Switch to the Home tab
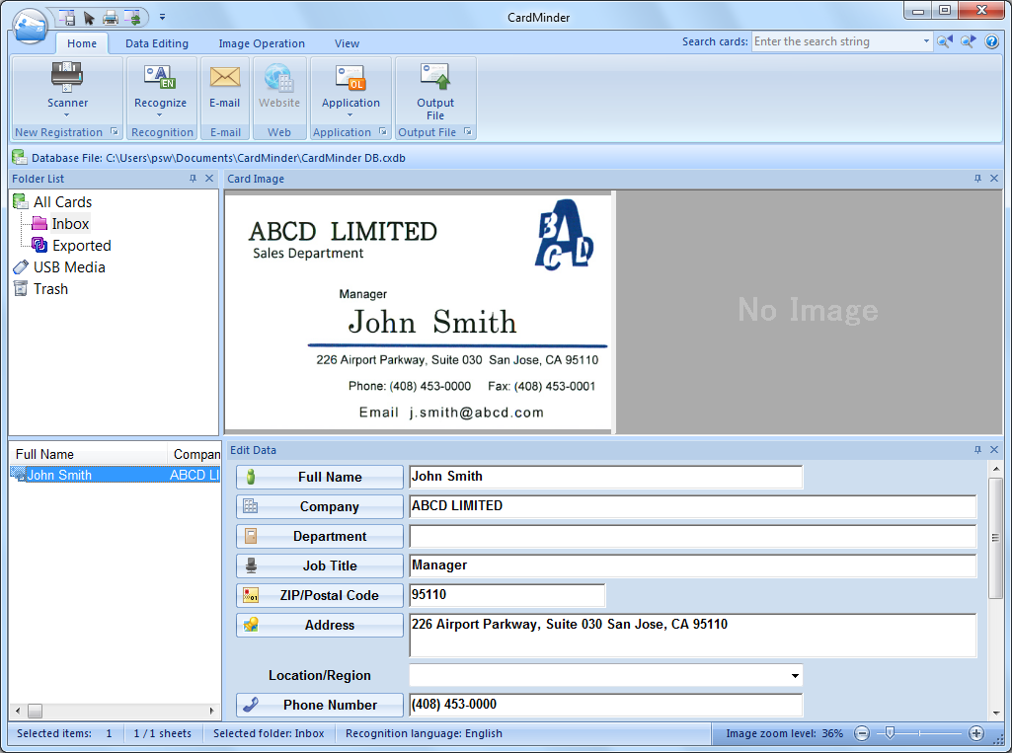The width and height of the screenshot is (1012, 753). tap(82, 43)
